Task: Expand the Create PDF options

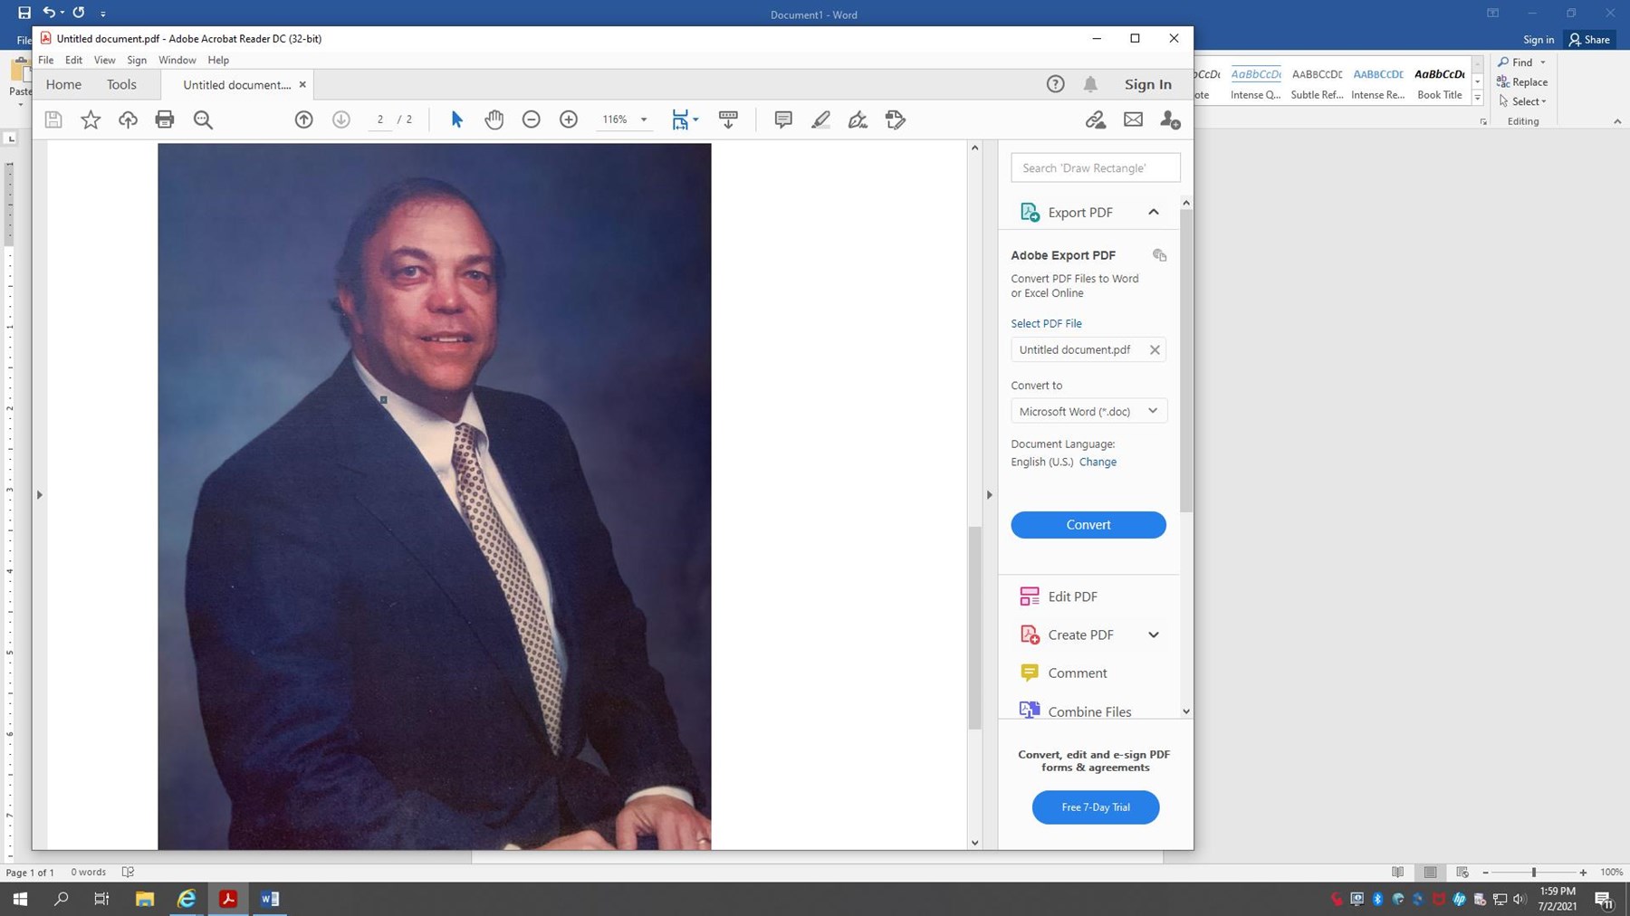Action: (1154, 634)
